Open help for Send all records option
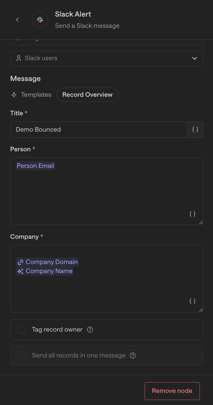 pos(133,355)
